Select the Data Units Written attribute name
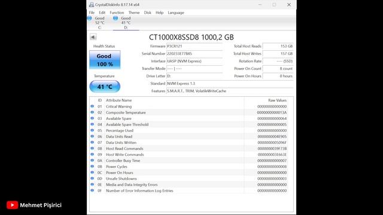 pyautogui.click(x=121, y=143)
